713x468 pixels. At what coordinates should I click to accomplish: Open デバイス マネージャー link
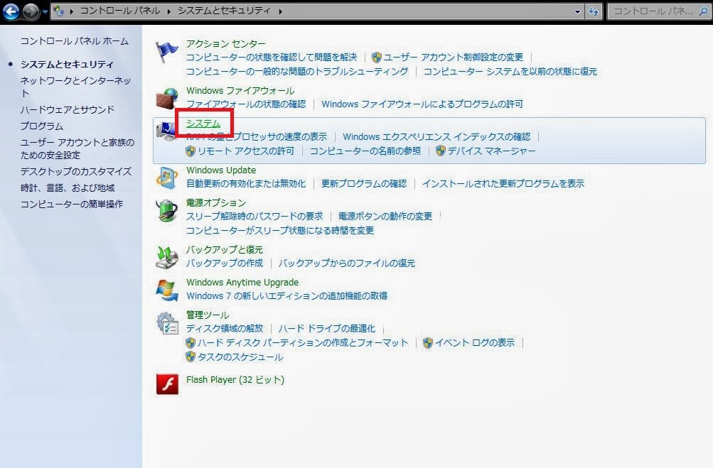[492, 151]
